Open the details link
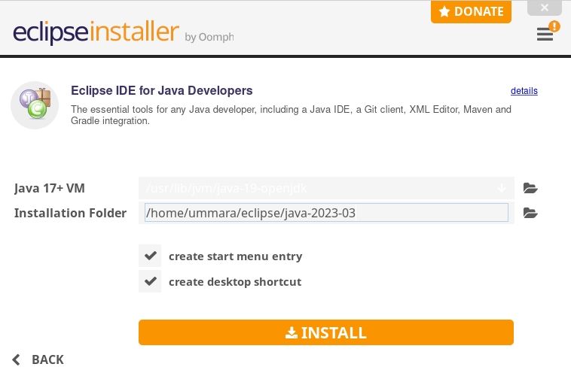 tap(524, 91)
